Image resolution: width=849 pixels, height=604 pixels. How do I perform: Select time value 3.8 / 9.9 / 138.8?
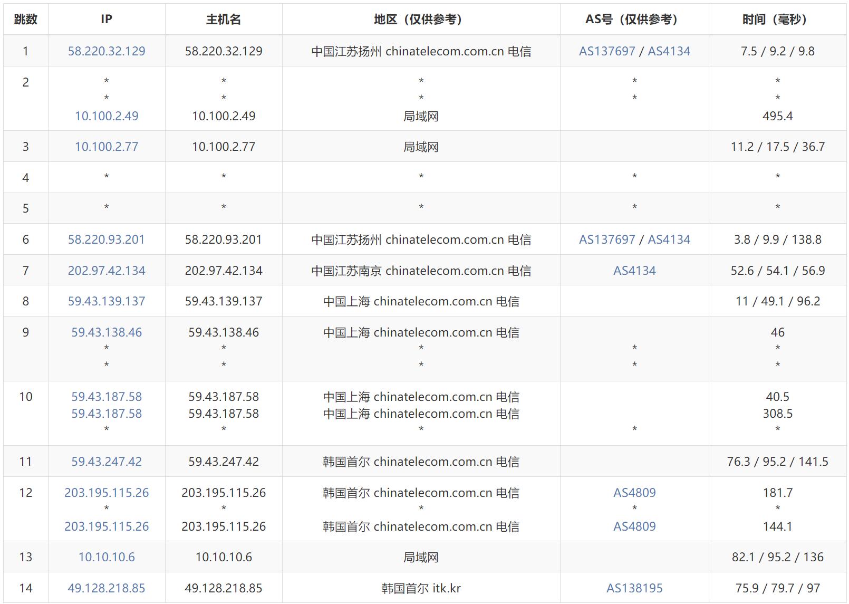pyautogui.click(x=777, y=239)
